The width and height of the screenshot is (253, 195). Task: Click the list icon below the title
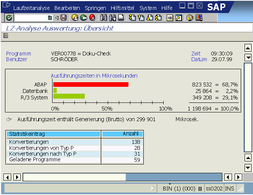(6, 36)
